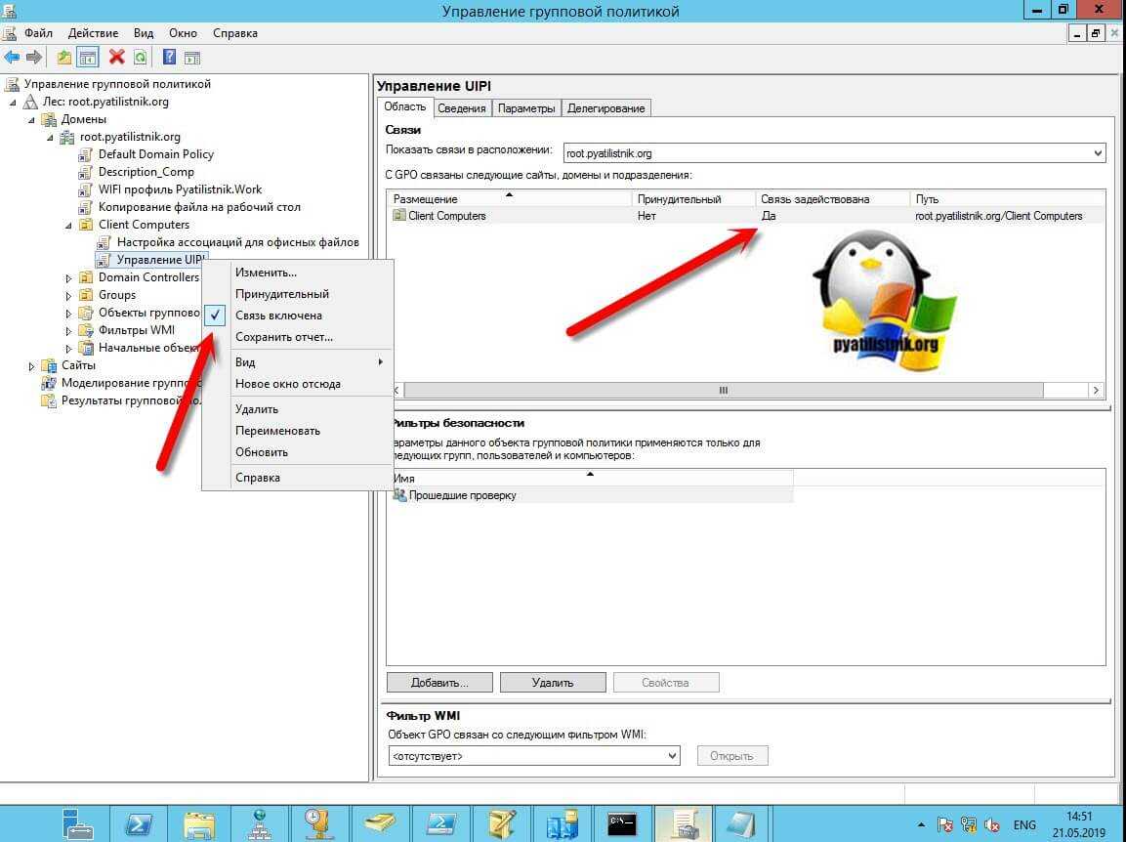Click the Up one level folder icon
The width and height of the screenshot is (1126, 842).
pos(64,58)
